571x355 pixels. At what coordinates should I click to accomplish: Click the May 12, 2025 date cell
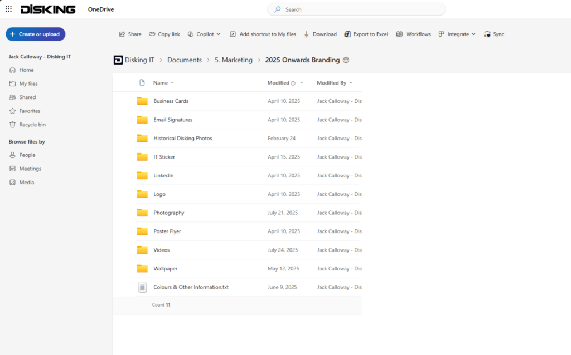point(283,269)
